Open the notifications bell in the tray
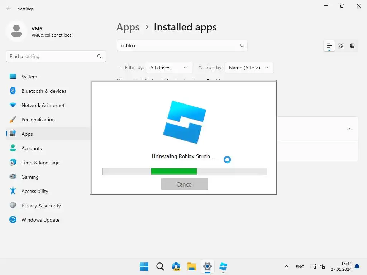Screen dimensions: 367x275 [357, 266]
